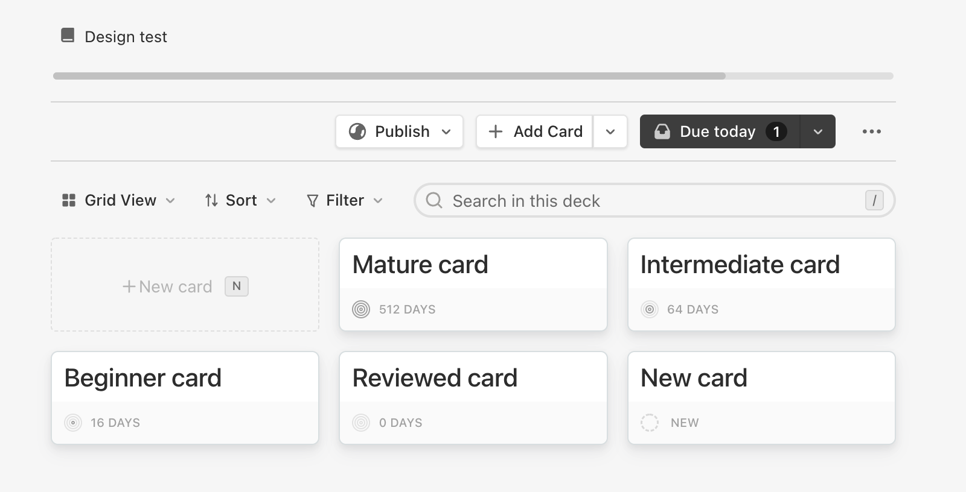
Task: Open the Sort menu
Action: pyautogui.click(x=240, y=200)
